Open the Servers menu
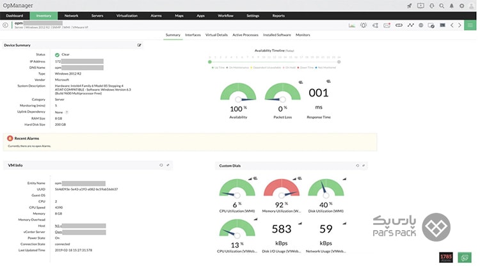 [97, 15]
